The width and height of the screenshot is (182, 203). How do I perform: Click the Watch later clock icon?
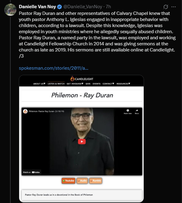pyautogui.click(x=128, y=110)
